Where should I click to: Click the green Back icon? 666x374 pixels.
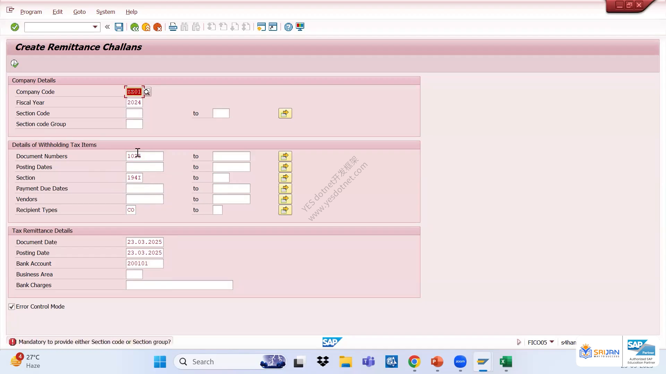pos(135,27)
